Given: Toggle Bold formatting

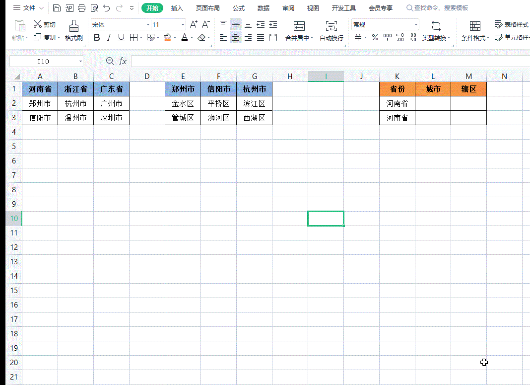Looking at the screenshot, I should (x=97, y=38).
